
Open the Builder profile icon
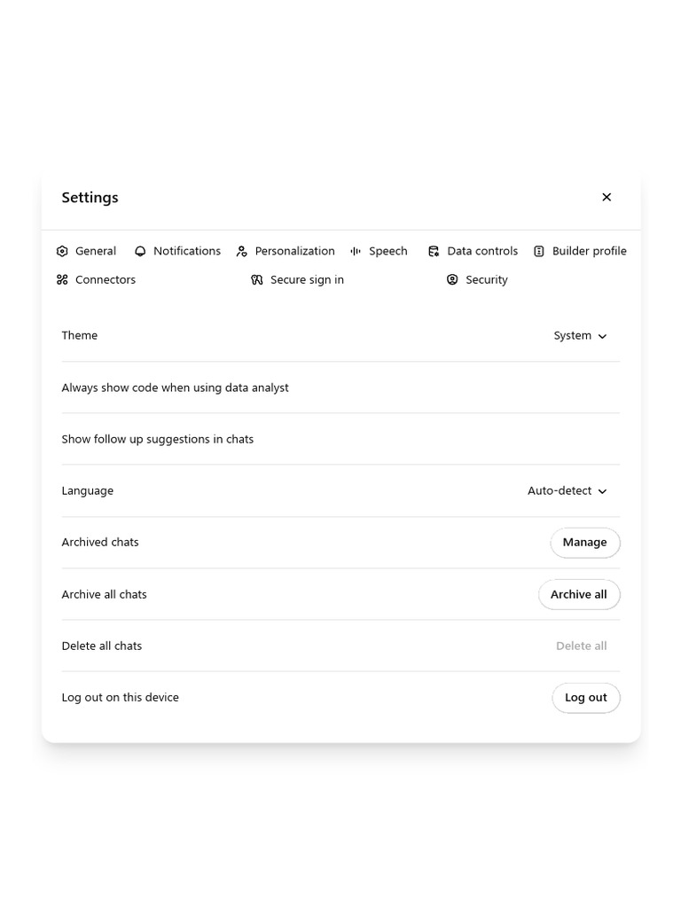click(539, 251)
